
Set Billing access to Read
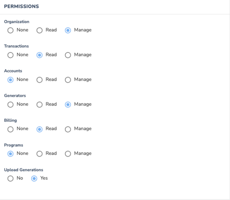40,129
